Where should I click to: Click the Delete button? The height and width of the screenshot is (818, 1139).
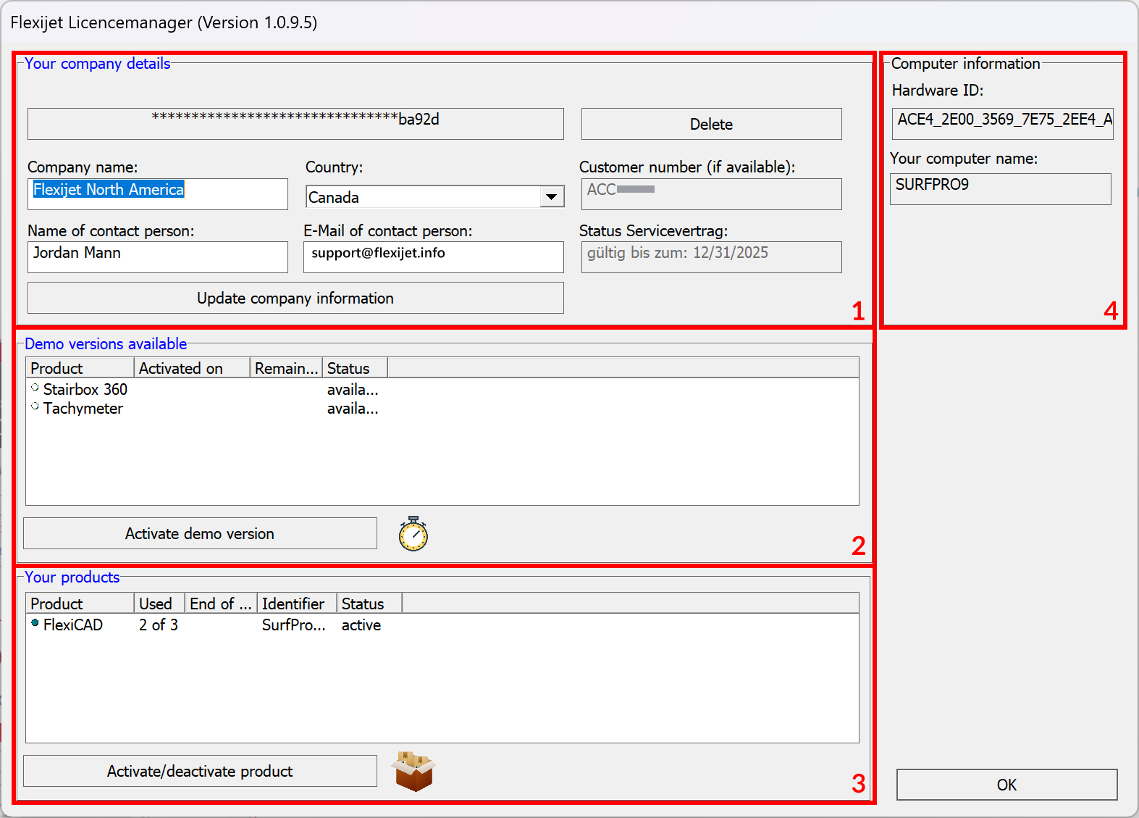pyautogui.click(x=711, y=124)
